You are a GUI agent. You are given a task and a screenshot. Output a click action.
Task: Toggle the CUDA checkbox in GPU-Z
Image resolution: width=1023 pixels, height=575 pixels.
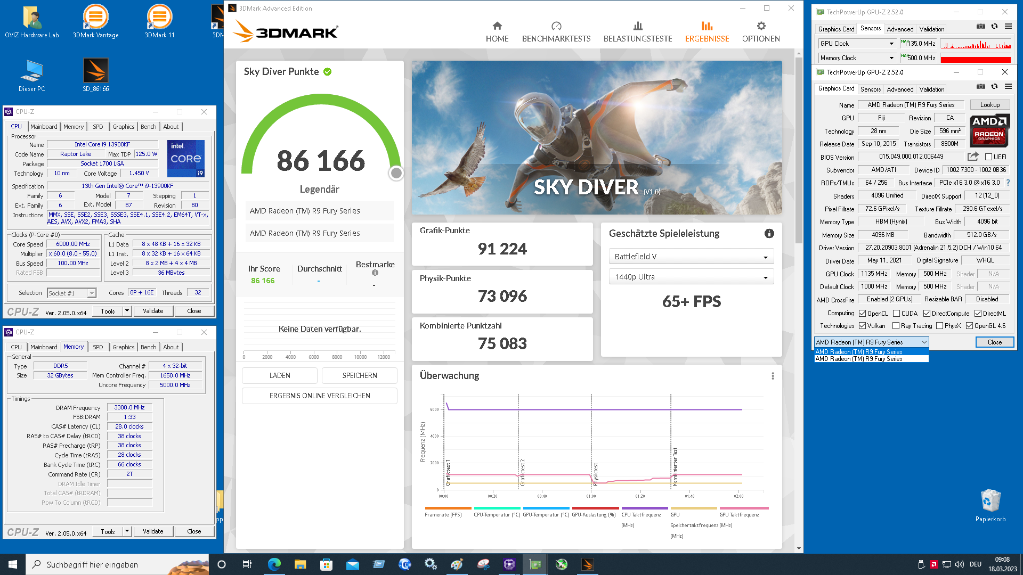point(896,314)
